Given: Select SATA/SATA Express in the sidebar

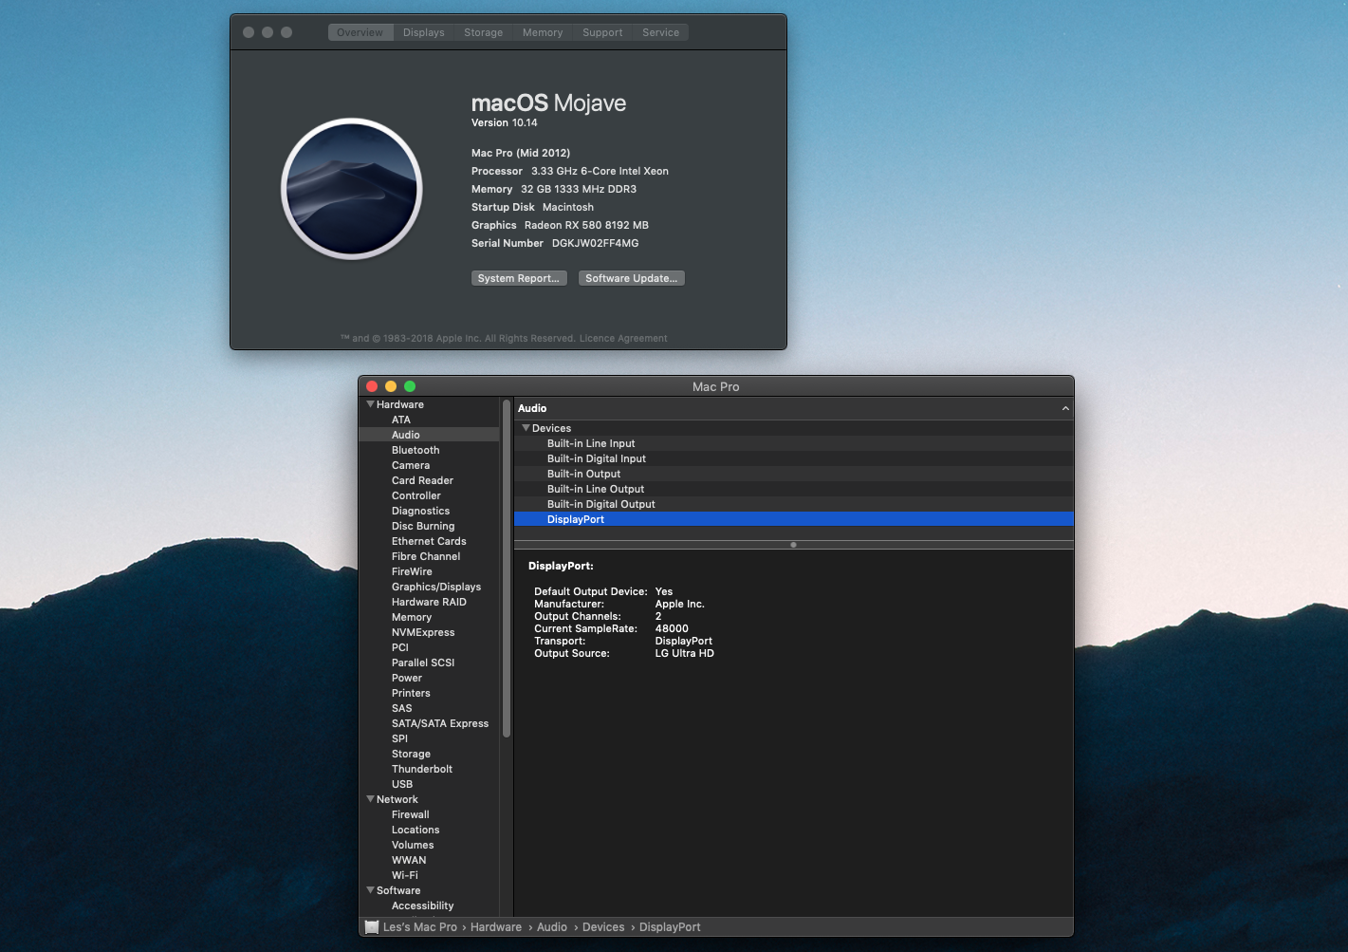Looking at the screenshot, I should (x=429, y=723).
